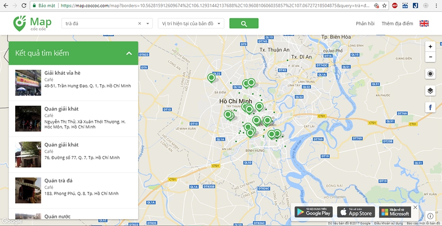
Task: Open the Chrome three-dot menu
Action: point(436,6)
